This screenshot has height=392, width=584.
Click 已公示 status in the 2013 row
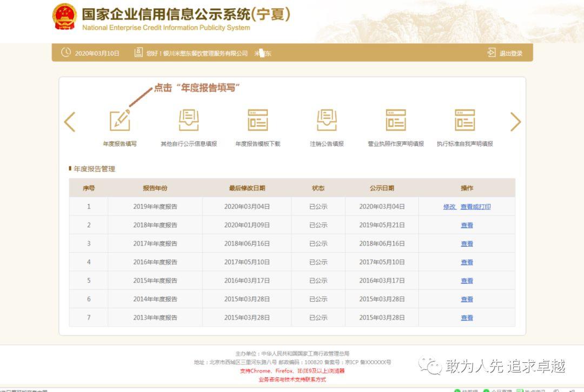tap(318, 318)
